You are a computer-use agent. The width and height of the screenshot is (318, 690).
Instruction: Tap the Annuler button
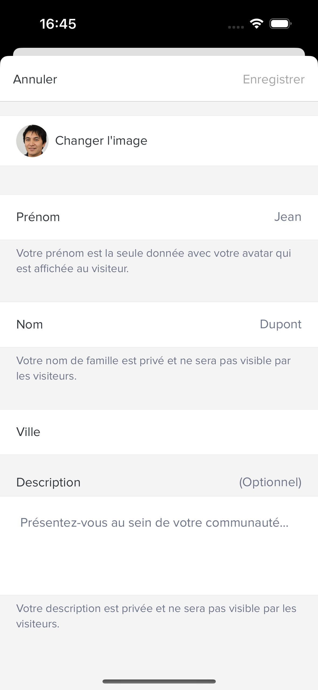click(35, 79)
